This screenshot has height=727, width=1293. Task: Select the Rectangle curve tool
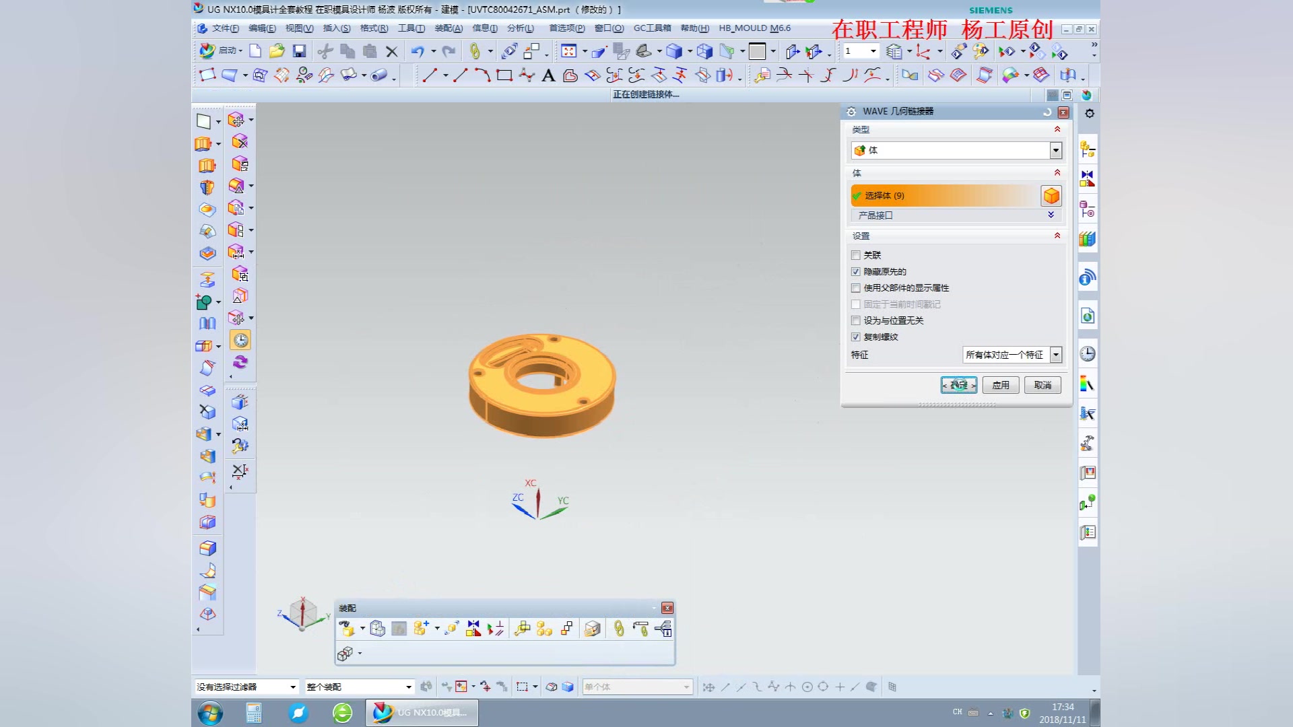504,75
